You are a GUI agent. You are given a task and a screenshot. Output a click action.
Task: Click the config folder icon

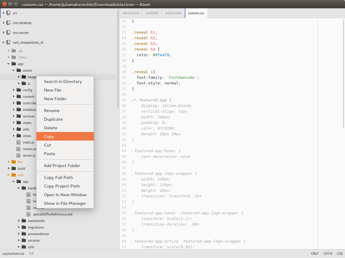[x=19, y=90]
